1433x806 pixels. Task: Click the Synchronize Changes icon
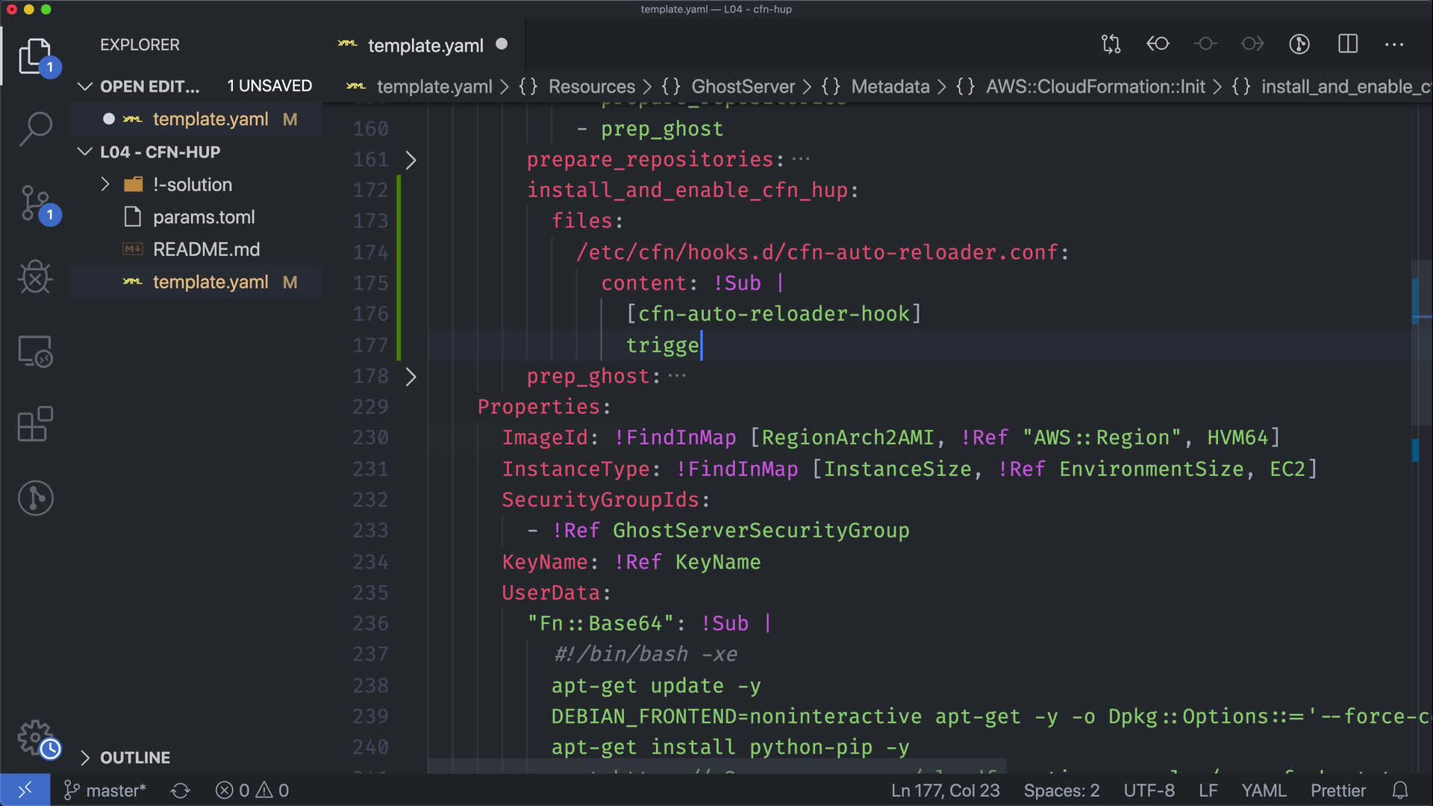point(180,790)
